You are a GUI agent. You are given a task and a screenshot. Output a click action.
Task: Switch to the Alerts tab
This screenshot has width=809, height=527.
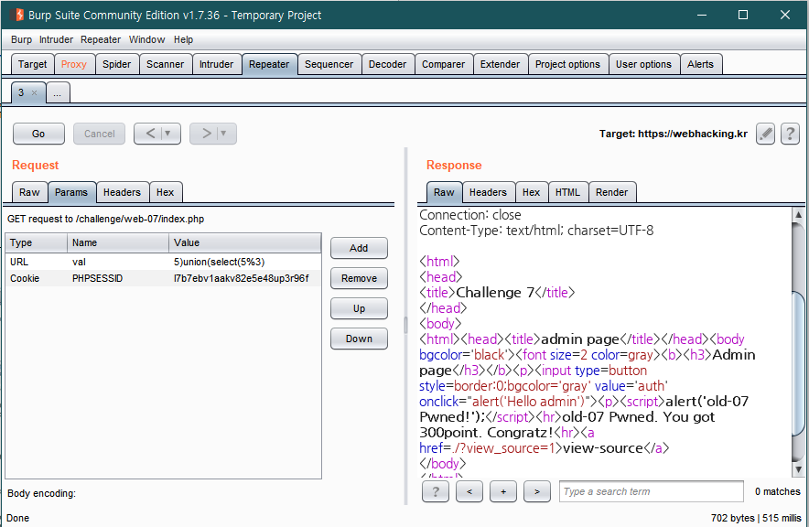pyautogui.click(x=700, y=64)
